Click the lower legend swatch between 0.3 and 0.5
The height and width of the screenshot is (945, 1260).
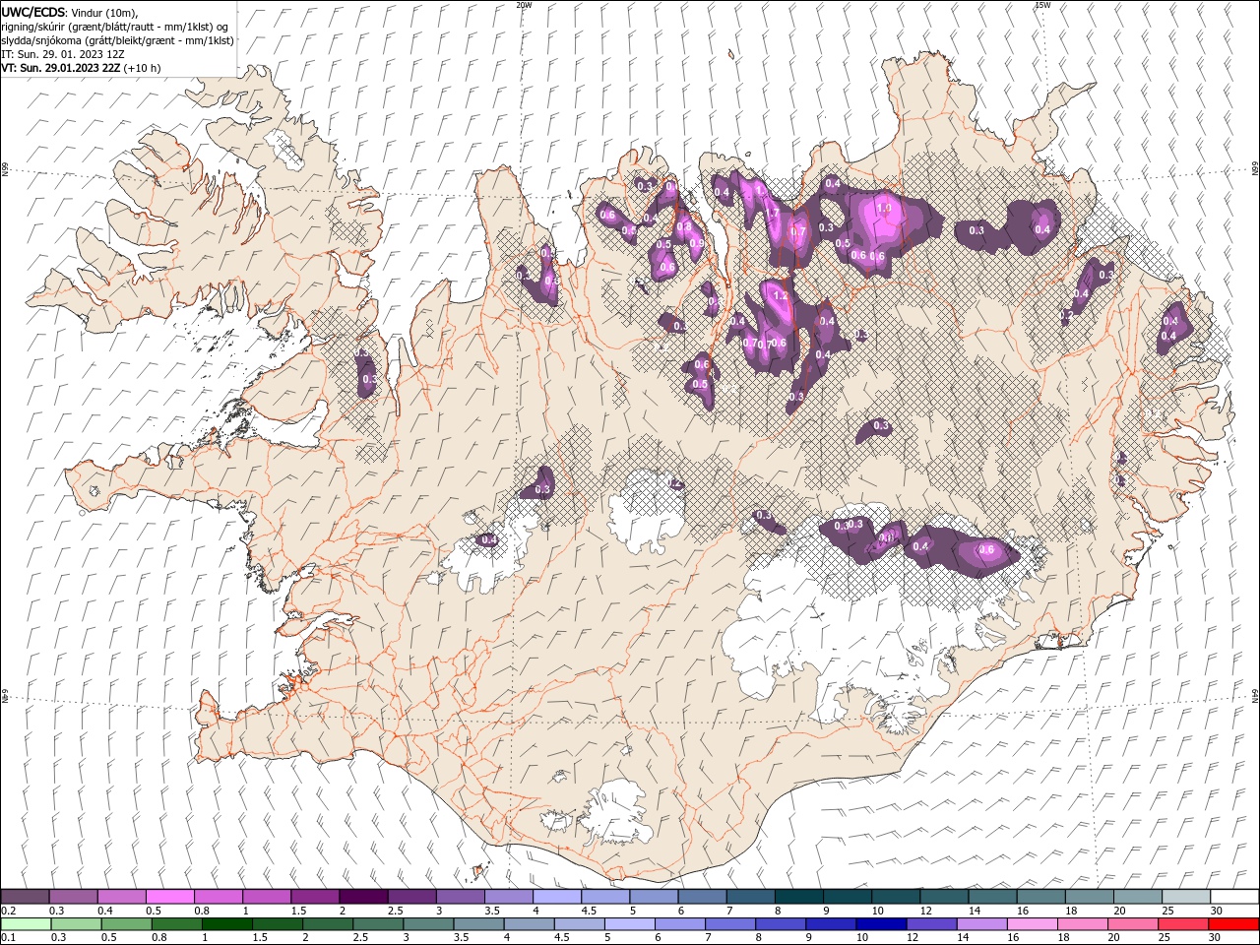click(x=76, y=924)
